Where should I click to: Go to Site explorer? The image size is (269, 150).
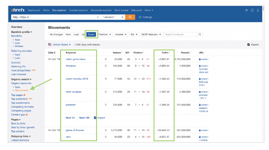(x=59, y=10)
